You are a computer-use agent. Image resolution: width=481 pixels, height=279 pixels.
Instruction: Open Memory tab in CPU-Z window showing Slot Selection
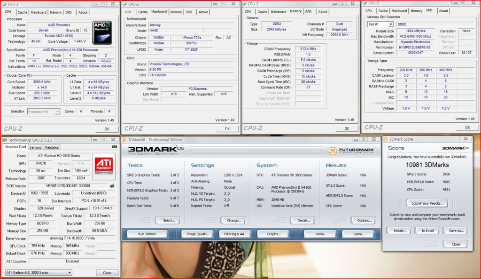click(416, 11)
